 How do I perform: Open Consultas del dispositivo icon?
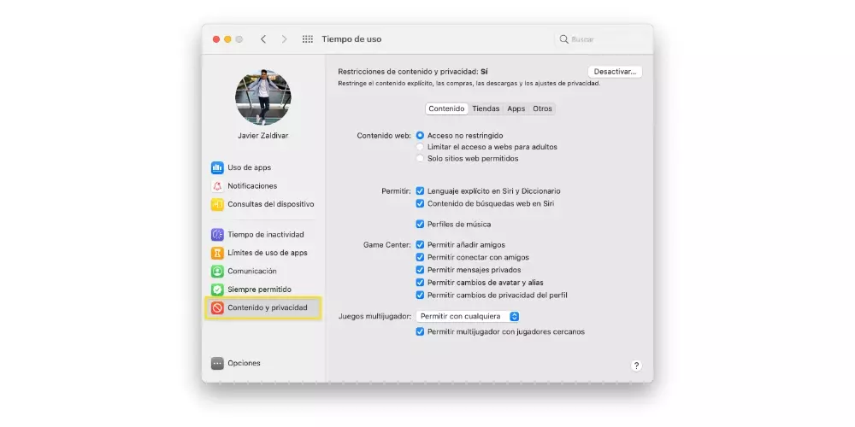[217, 204]
